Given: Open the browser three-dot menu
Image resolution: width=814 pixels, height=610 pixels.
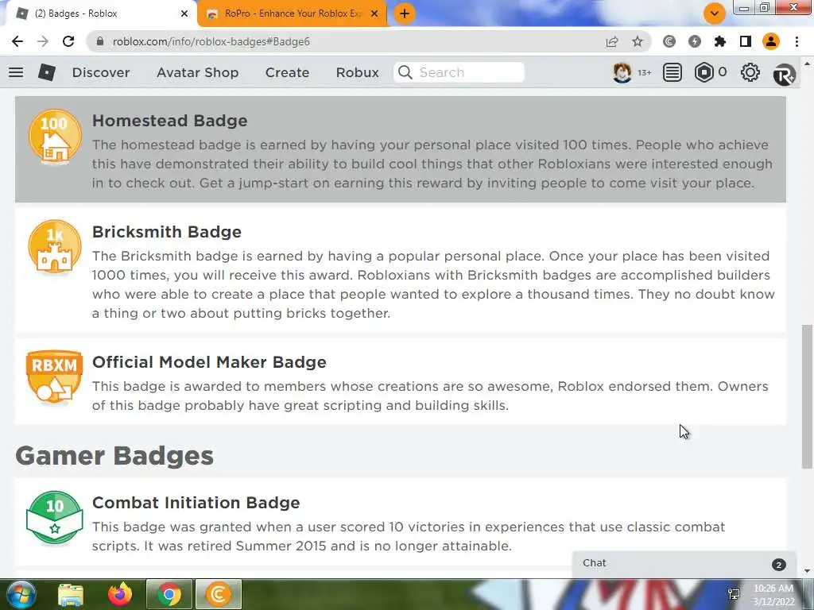Looking at the screenshot, I should (797, 41).
